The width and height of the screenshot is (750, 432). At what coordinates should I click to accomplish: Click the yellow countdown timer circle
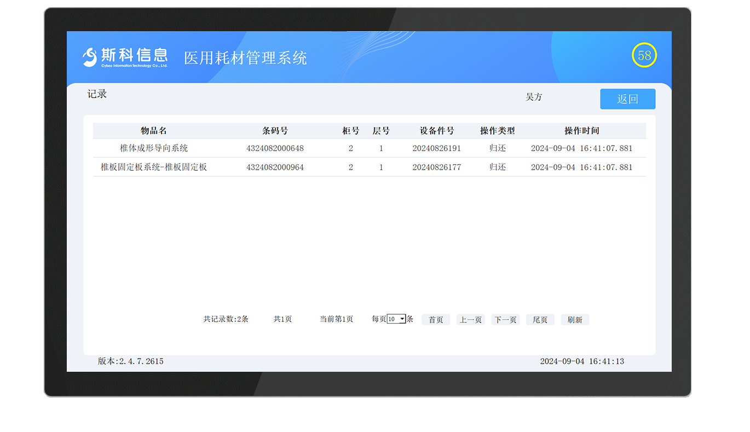pyautogui.click(x=644, y=55)
